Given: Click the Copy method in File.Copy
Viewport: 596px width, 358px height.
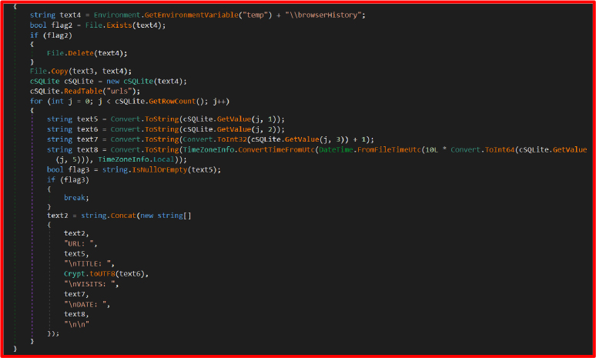Looking at the screenshot, I should point(59,71).
